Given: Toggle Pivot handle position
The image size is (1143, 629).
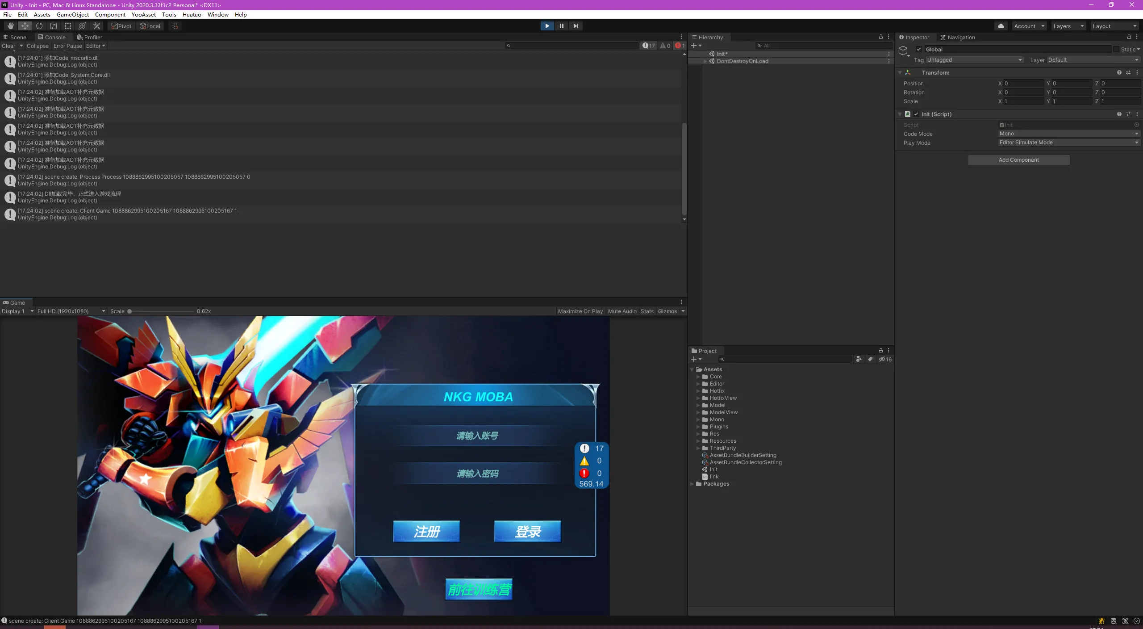Looking at the screenshot, I should (121, 26).
